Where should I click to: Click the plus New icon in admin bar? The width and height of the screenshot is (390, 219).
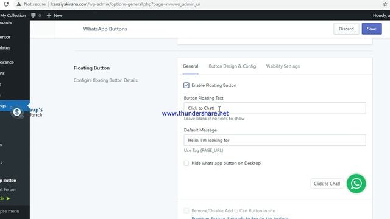(x=49, y=15)
